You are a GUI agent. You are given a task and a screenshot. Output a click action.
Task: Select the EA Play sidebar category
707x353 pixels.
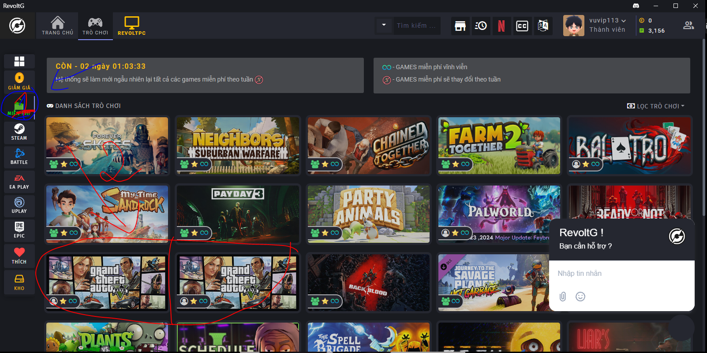(19, 182)
